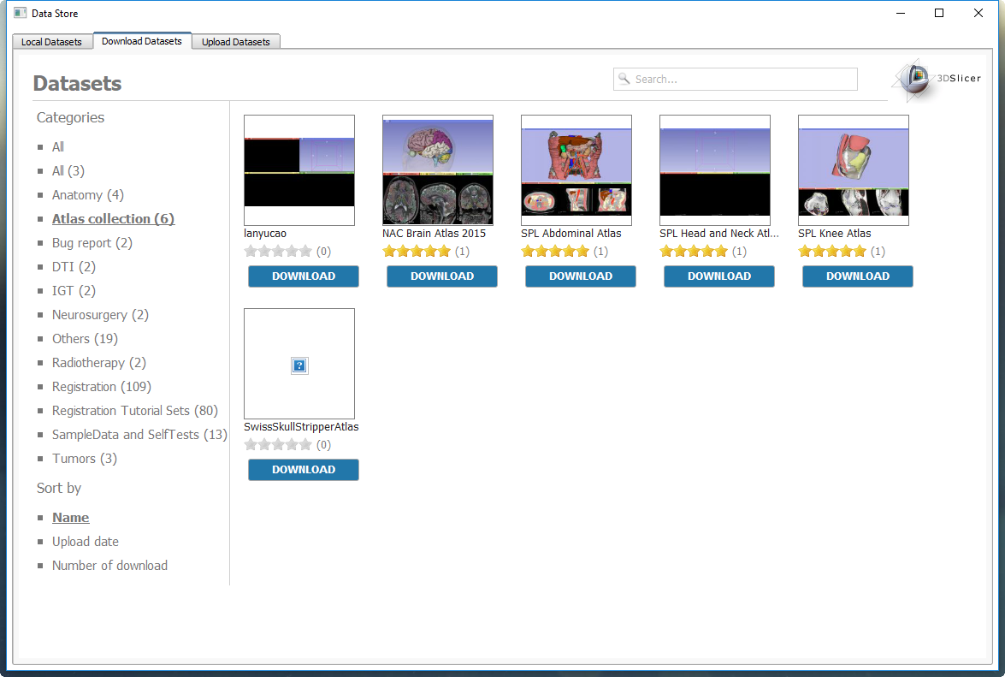Click the first star under lanyucao

tap(251, 252)
